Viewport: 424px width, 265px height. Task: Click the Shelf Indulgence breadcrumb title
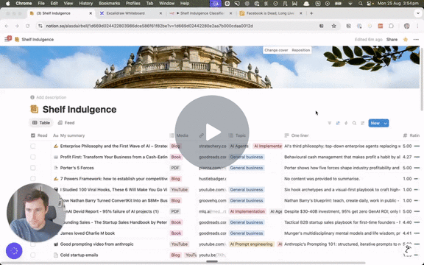pyautogui.click(x=38, y=40)
